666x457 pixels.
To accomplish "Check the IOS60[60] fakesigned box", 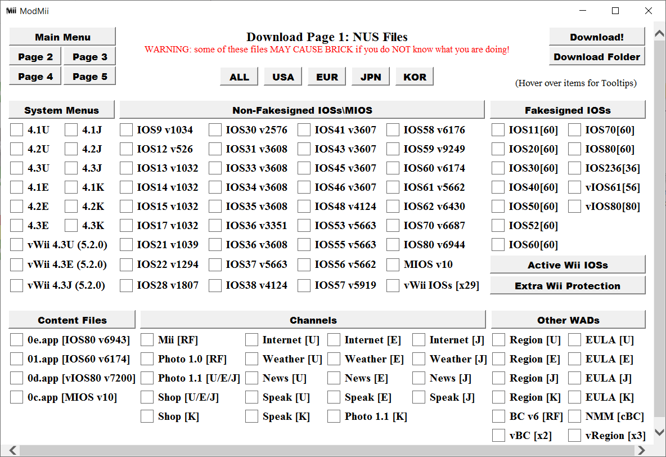I will (498, 244).
